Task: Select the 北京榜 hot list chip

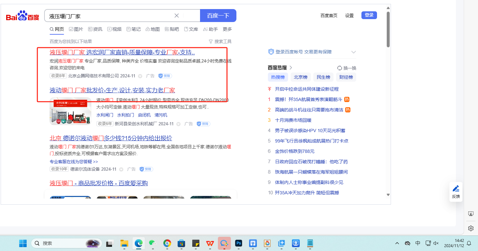Action: 301,77
